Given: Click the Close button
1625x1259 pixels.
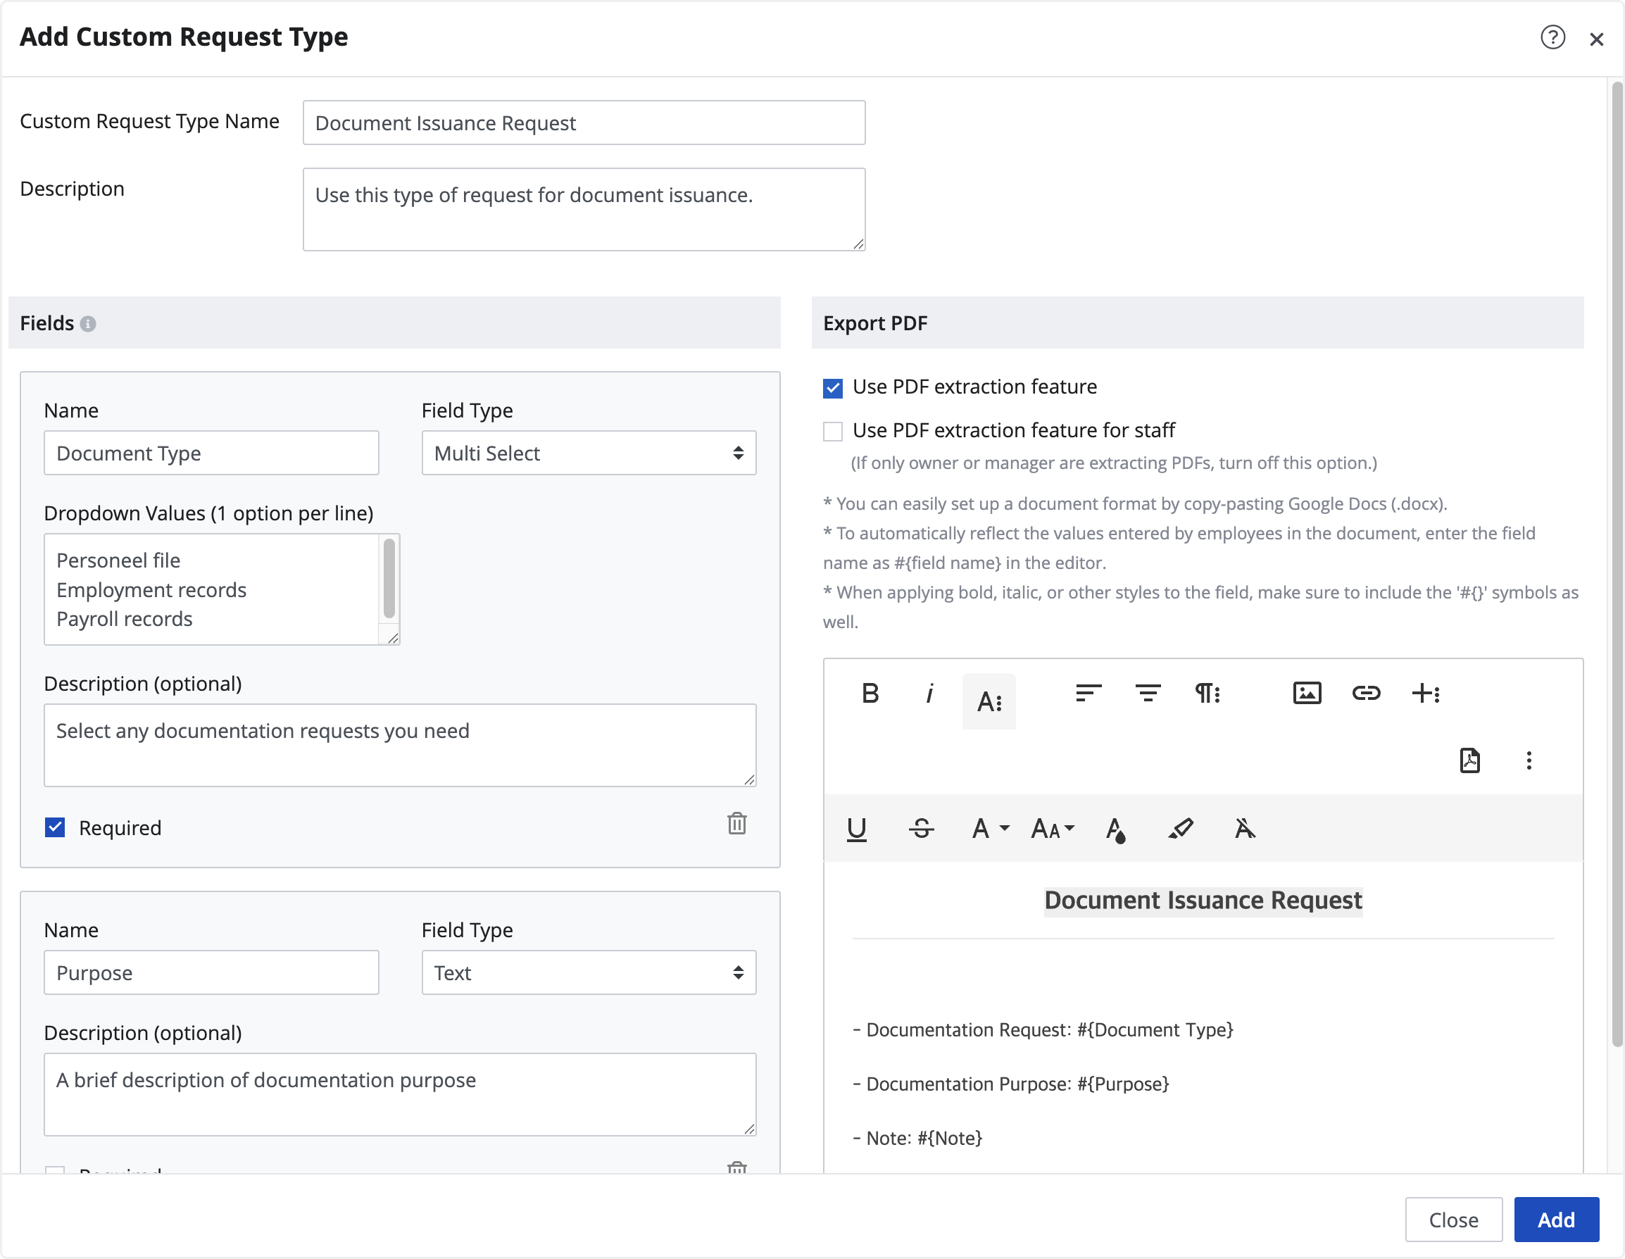Looking at the screenshot, I should tap(1453, 1220).
